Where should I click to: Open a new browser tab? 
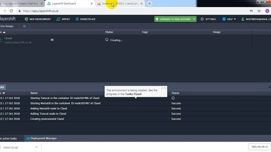(x=149, y=3)
